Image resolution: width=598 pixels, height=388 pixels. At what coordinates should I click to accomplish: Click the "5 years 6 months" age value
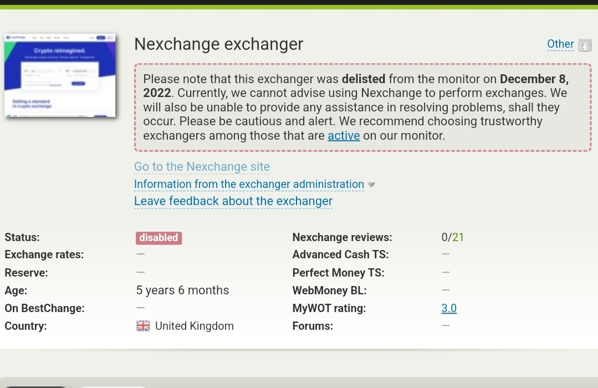182,290
